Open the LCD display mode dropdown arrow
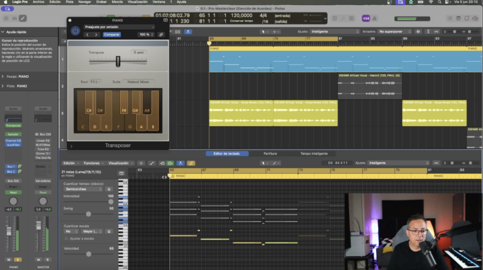The width and height of the screenshot is (483, 270). tap(325, 18)
